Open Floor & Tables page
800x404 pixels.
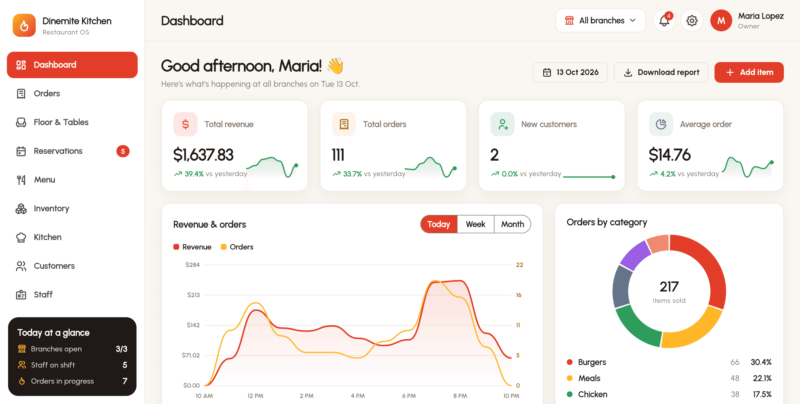[72, 122]
